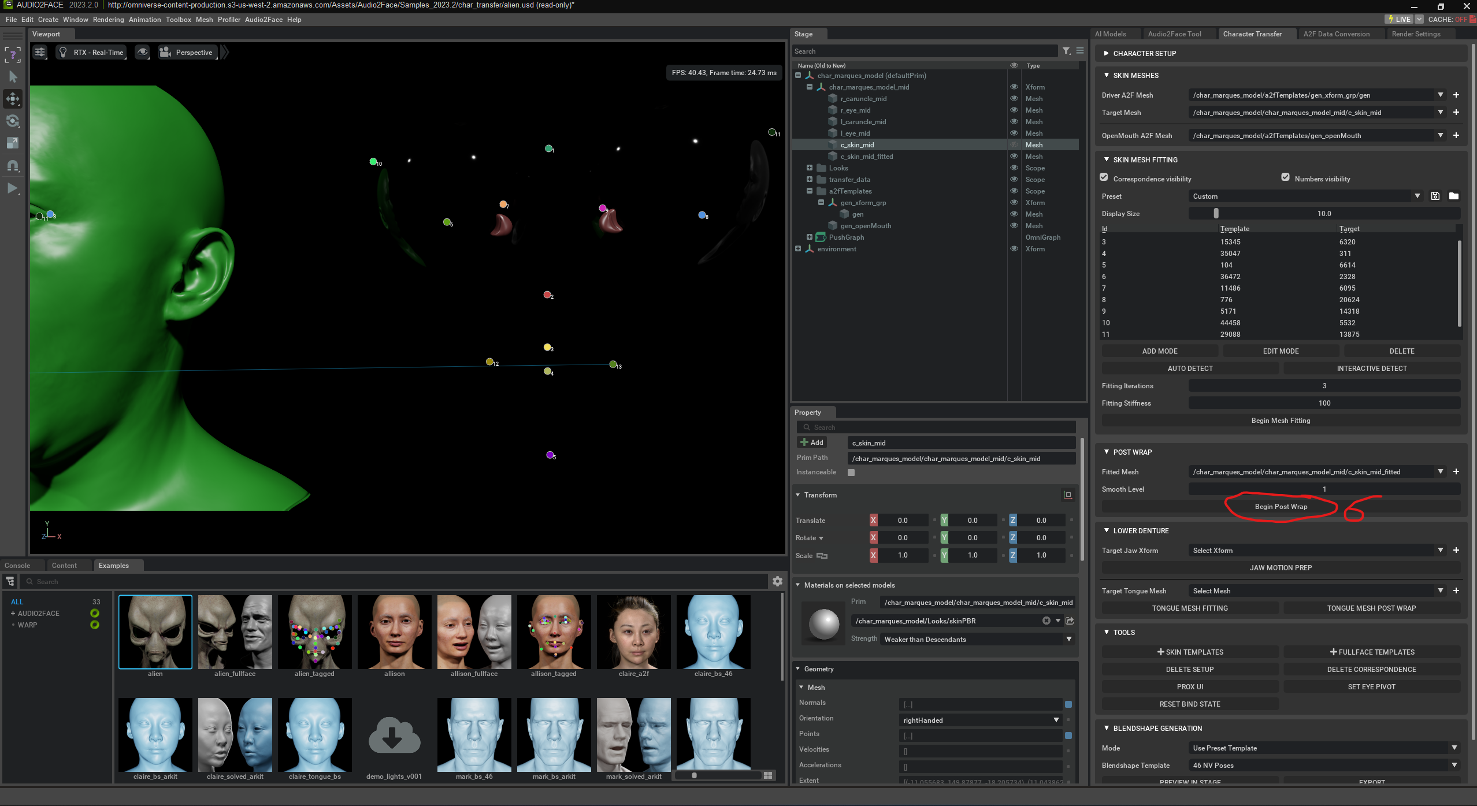Open the Audio2Face menu
1477x806 pixels.
click(264, 19)
